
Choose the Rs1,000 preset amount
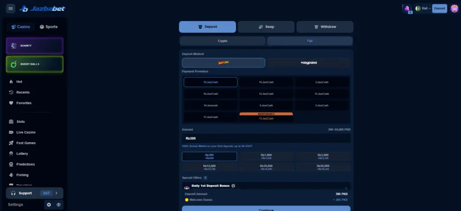[266, 157]
